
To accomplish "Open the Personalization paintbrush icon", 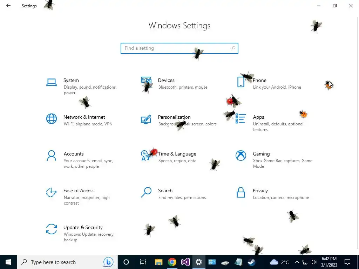I will point(146,119).
